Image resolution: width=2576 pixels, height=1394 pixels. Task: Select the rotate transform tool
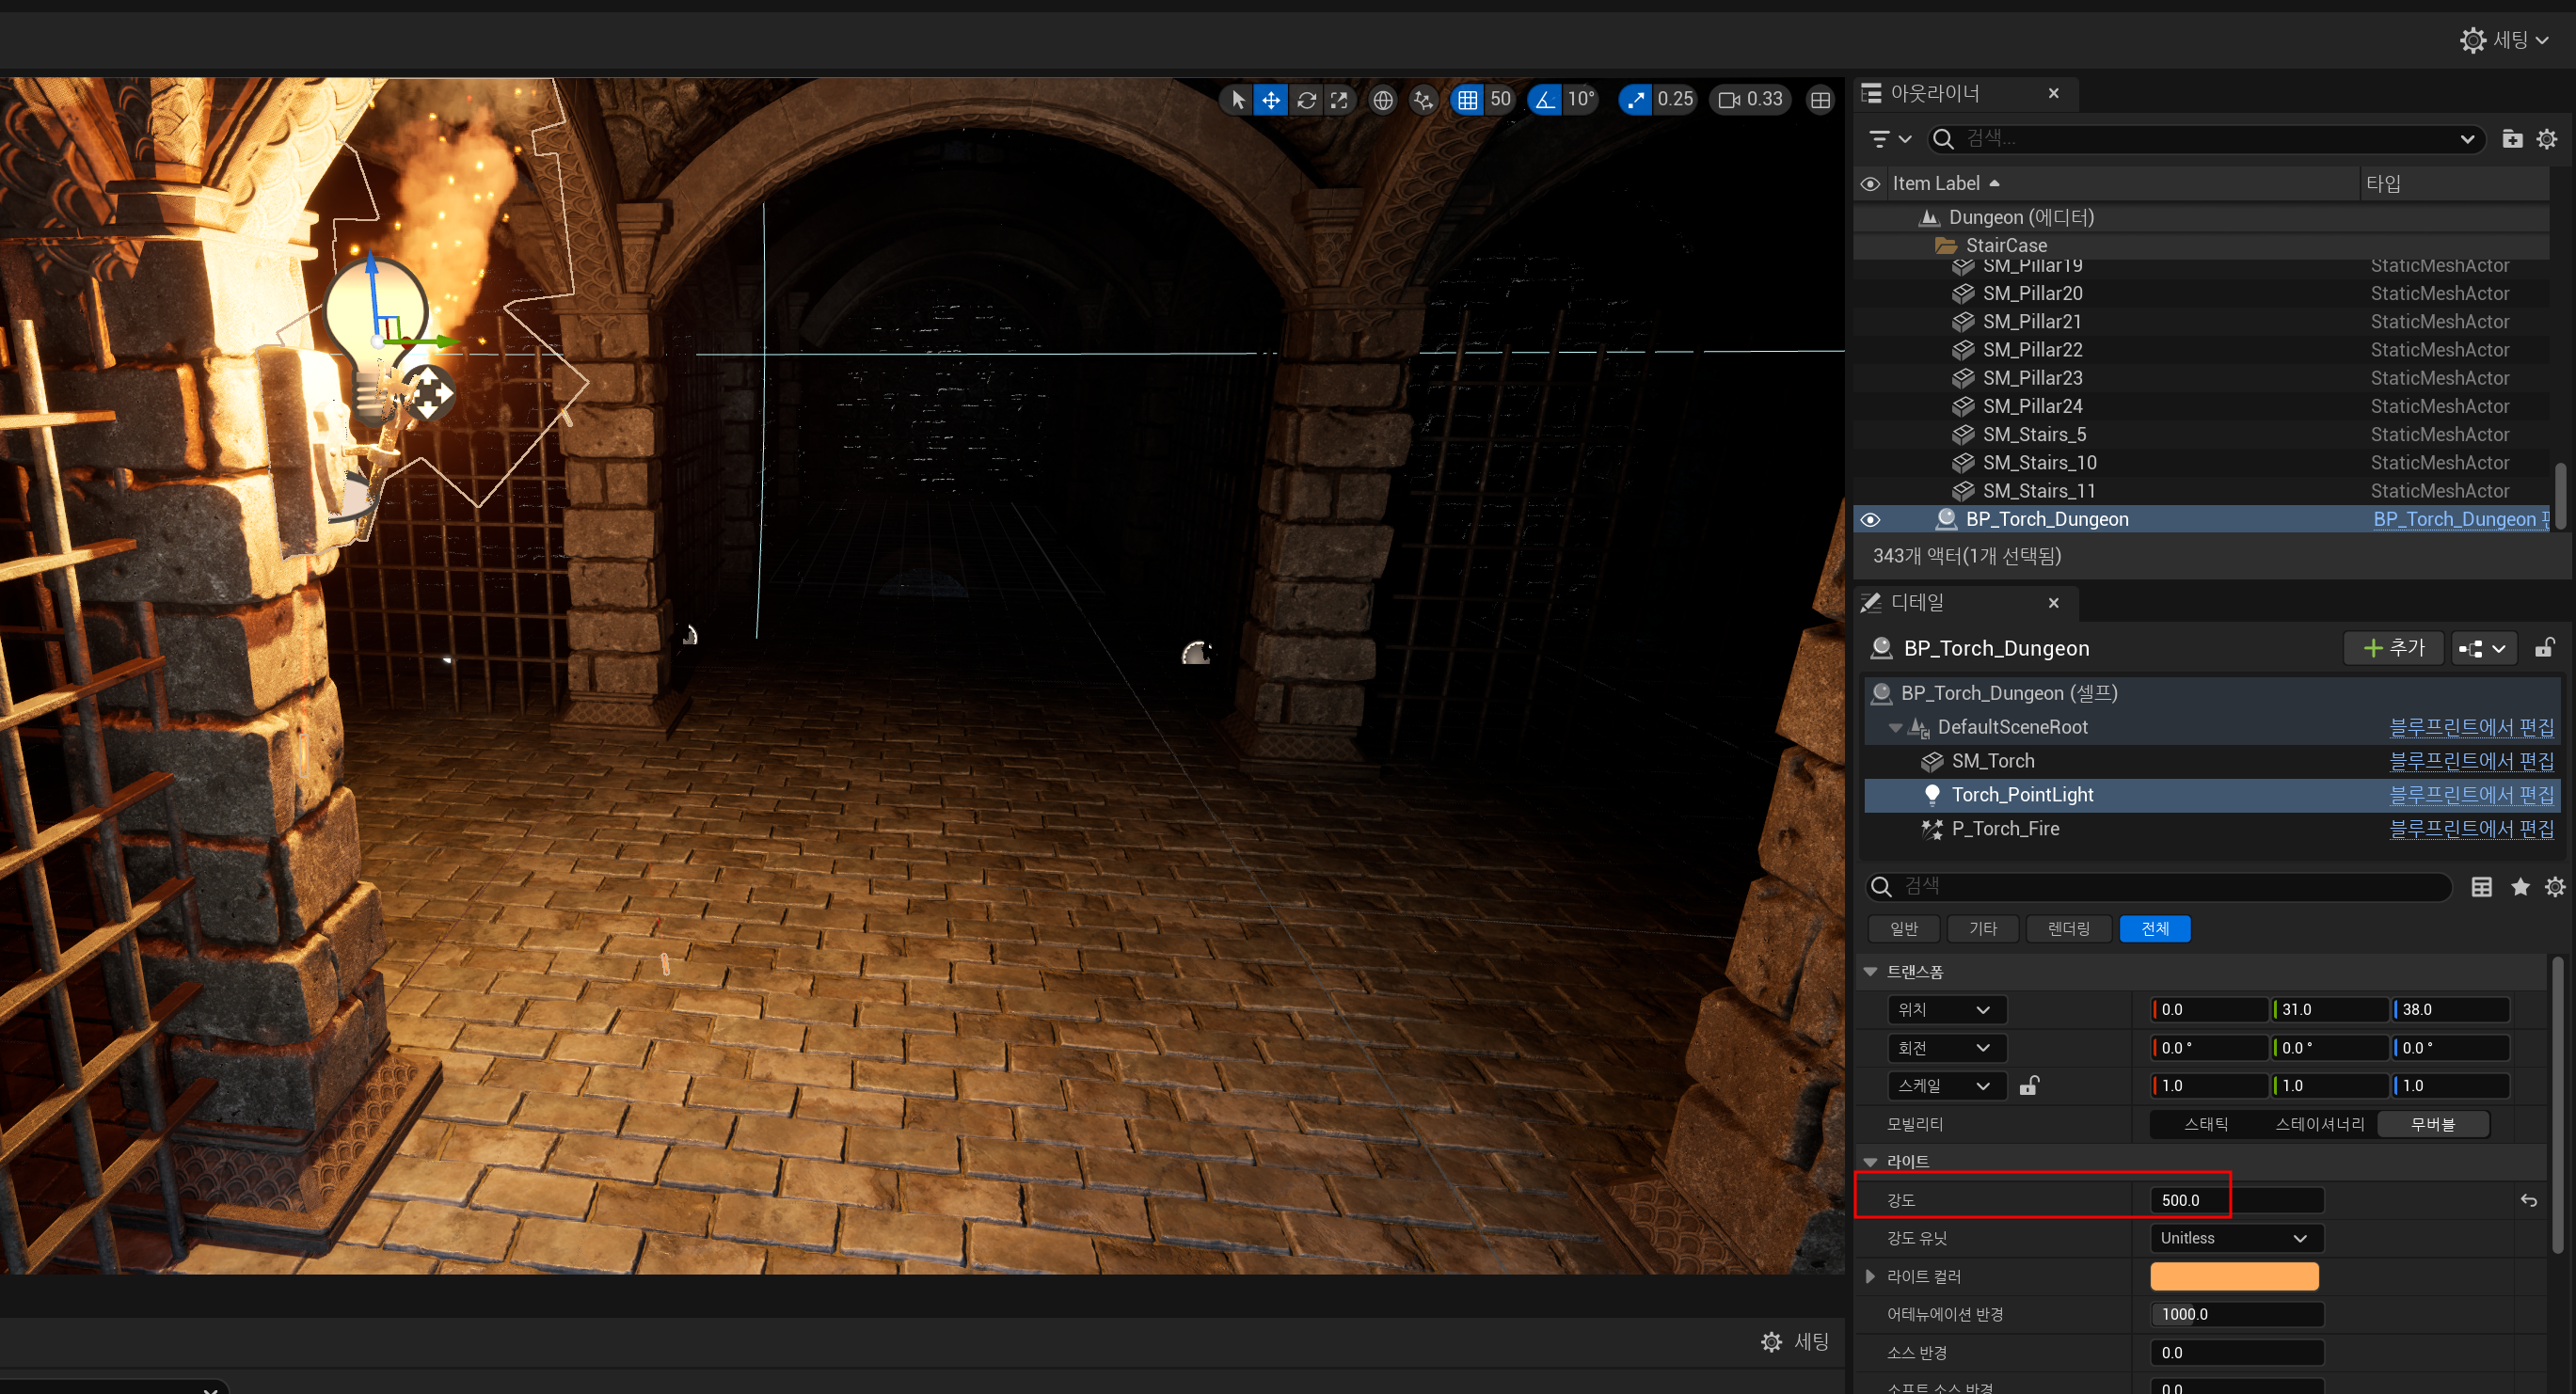pyautogui.click(x=1306, y=100)
